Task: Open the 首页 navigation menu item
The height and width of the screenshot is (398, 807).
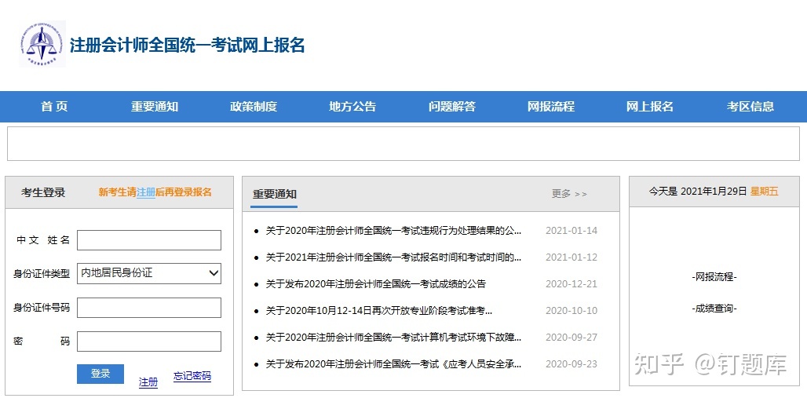Action: coord(54,107)
